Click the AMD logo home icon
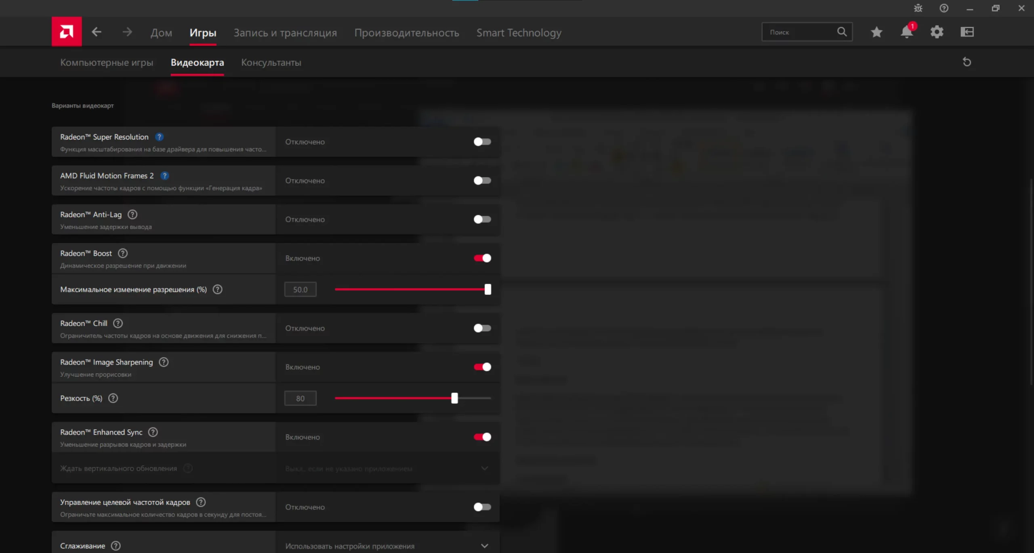Screen dimensions: 1034x553 pos(67,32)
